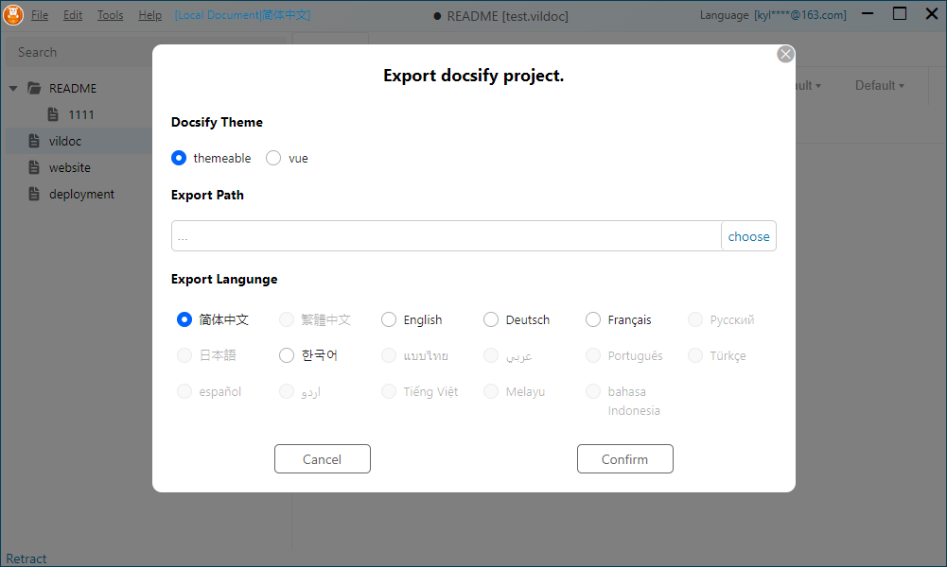
Task: Click the app logo icon in title bar
Action: (13, 14)
